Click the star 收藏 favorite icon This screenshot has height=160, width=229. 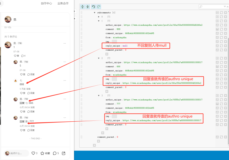(42, 153)
